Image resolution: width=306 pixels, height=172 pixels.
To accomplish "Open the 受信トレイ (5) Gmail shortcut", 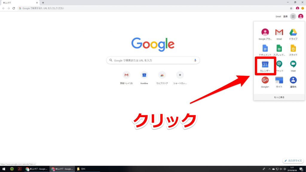I will pyautogui.click(x=126, y=78).
